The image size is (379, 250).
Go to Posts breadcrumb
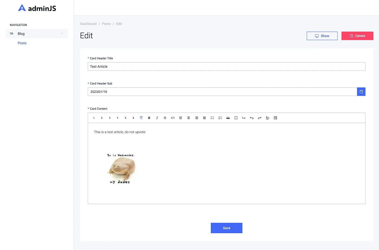pos(106,24)
